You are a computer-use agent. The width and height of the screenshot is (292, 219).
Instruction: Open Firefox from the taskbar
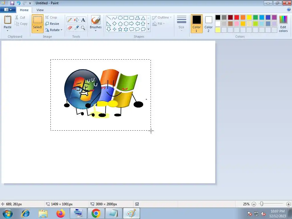(x=61, y=213)
